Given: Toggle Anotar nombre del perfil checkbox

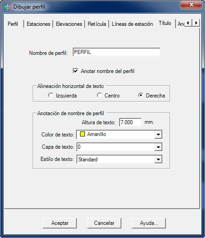Looking at the screenshot, I should tap(75, 71).
